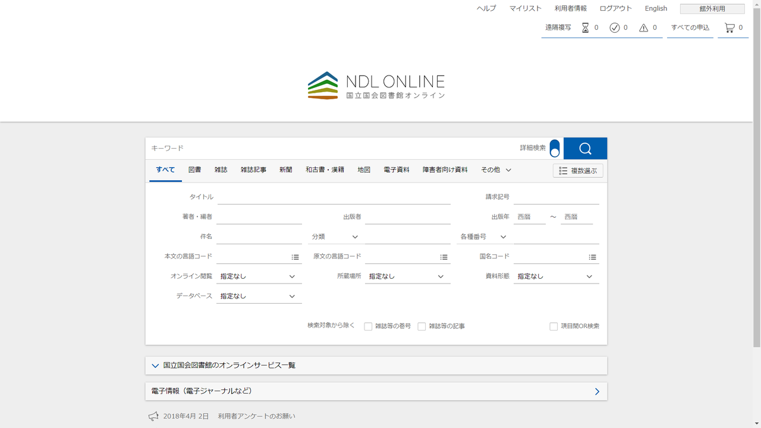Open the ヘルプ link
Viewport: 761px width, 428px height.
(486, 8)
